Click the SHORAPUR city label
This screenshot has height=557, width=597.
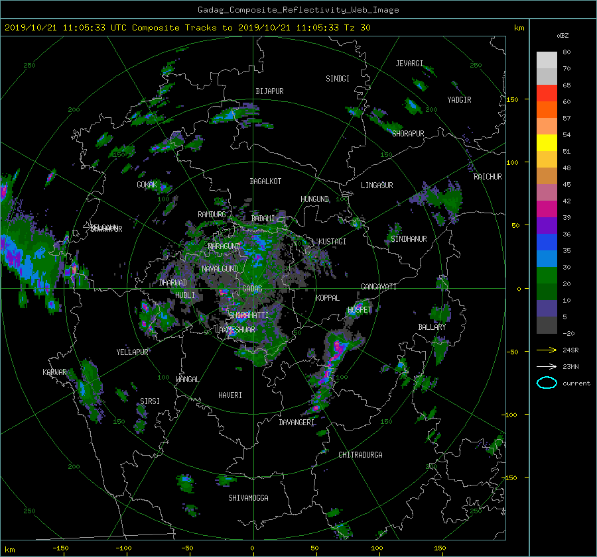[x=408, y=133]
